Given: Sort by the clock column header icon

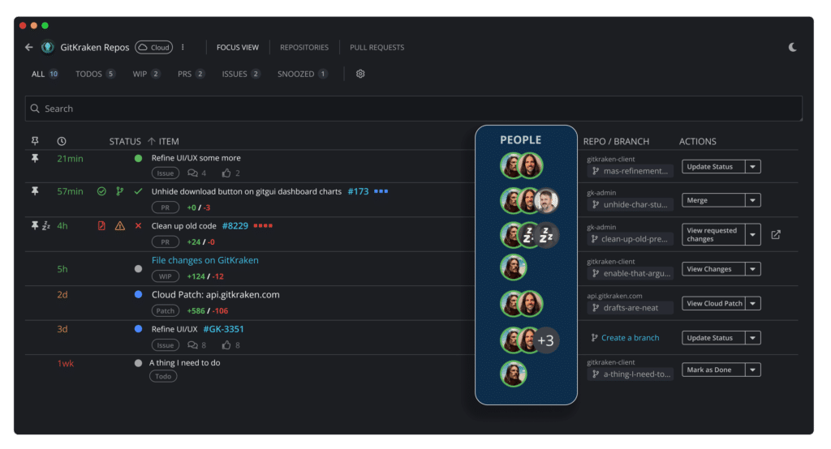Looking at the screenshot, I should pos(62,141).
